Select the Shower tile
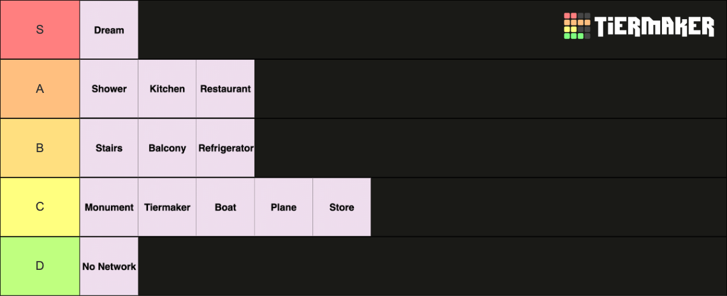Viewport: 727px width, 296px height. (109, 89)
